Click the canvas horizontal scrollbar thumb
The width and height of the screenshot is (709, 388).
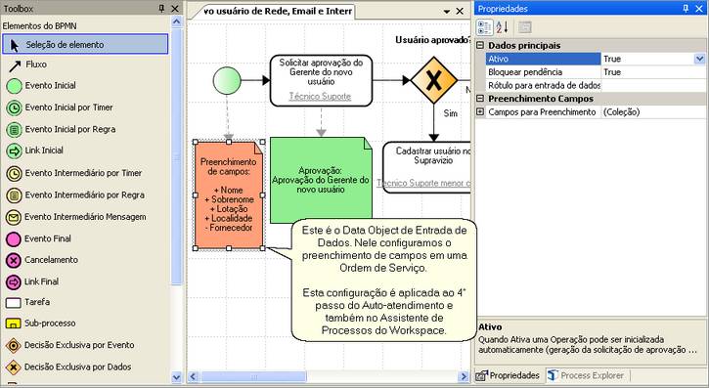click(x=254, y=376)
